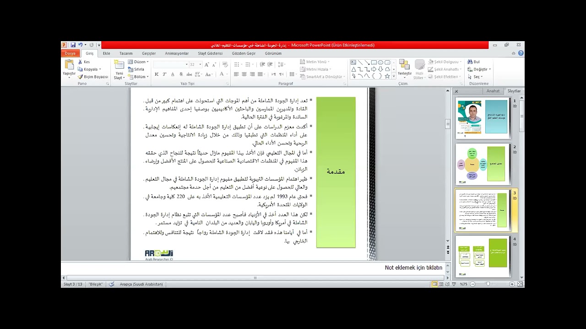Open character spacing AV options
The height and width of the screenshot is (329, 586).
pyautogui.click(x=198, y=74)
